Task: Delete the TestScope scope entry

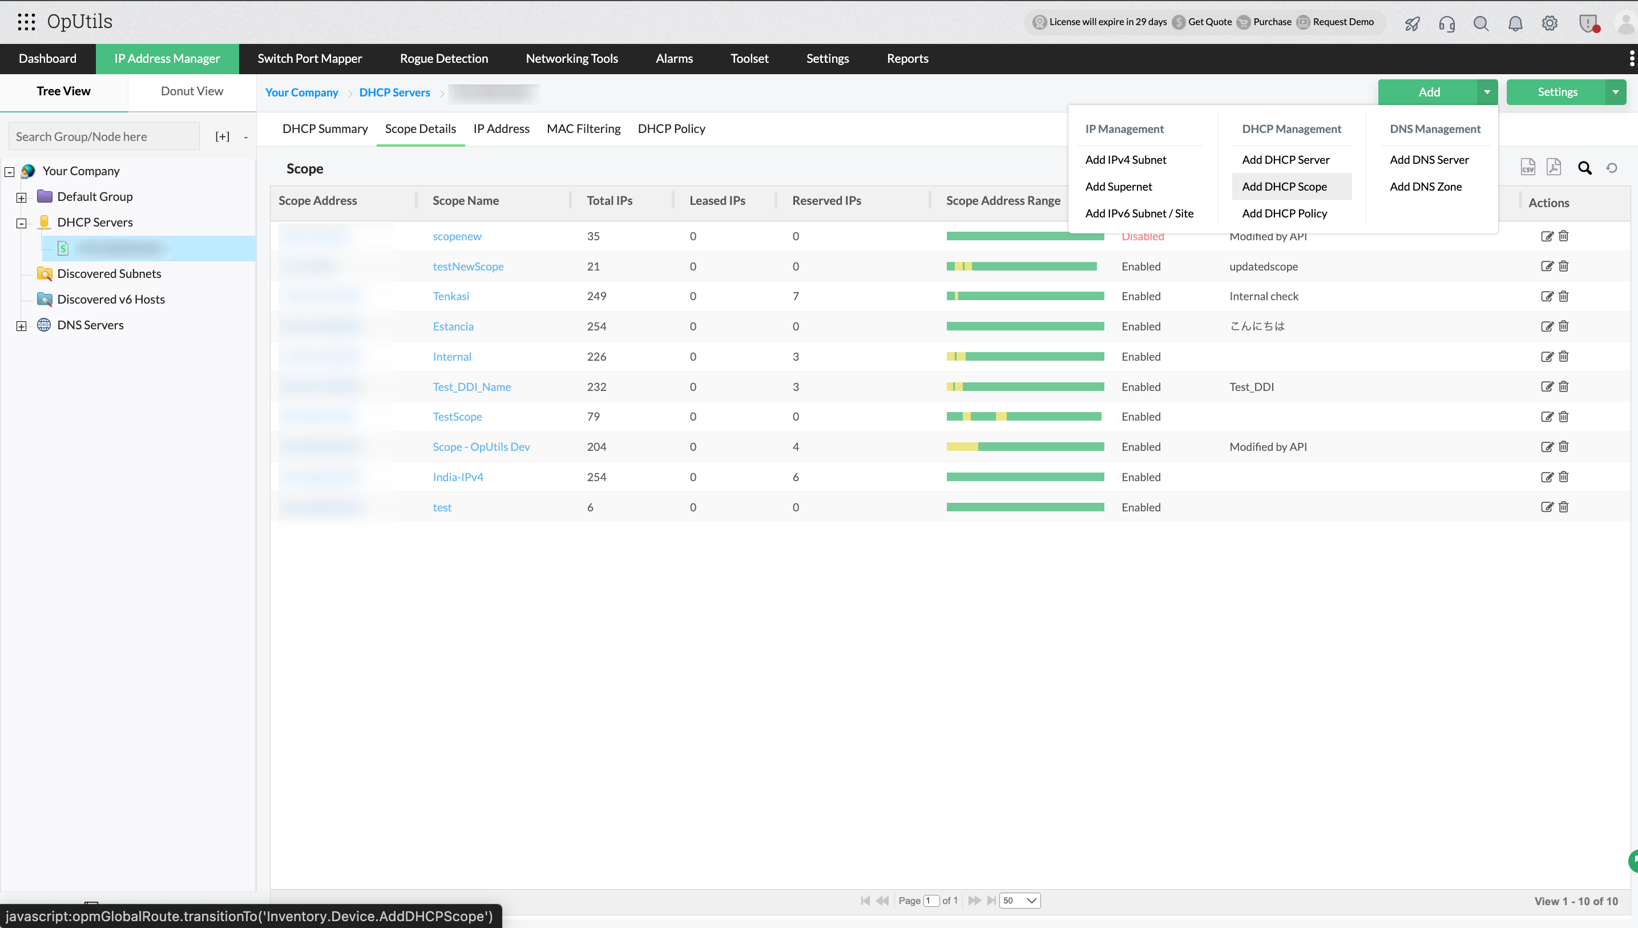Action: (x=1563, y=417)
